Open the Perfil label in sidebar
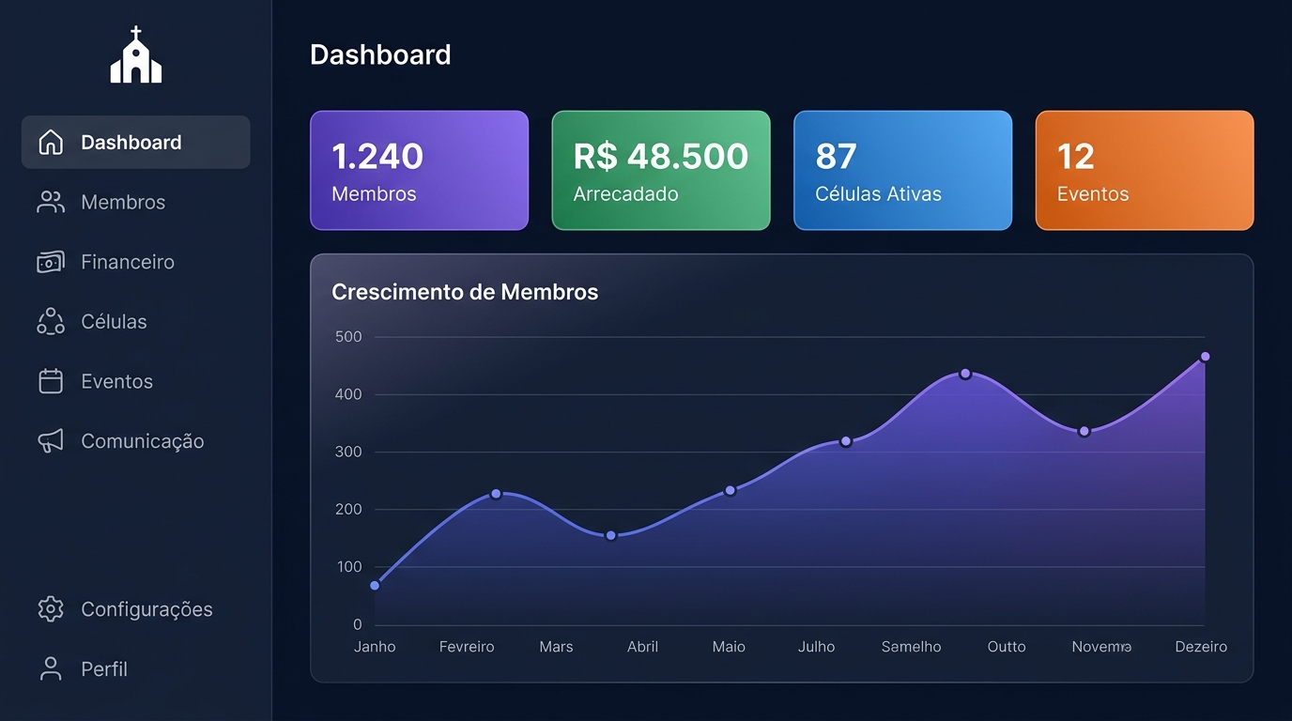1292x721 pixels. 104,668
